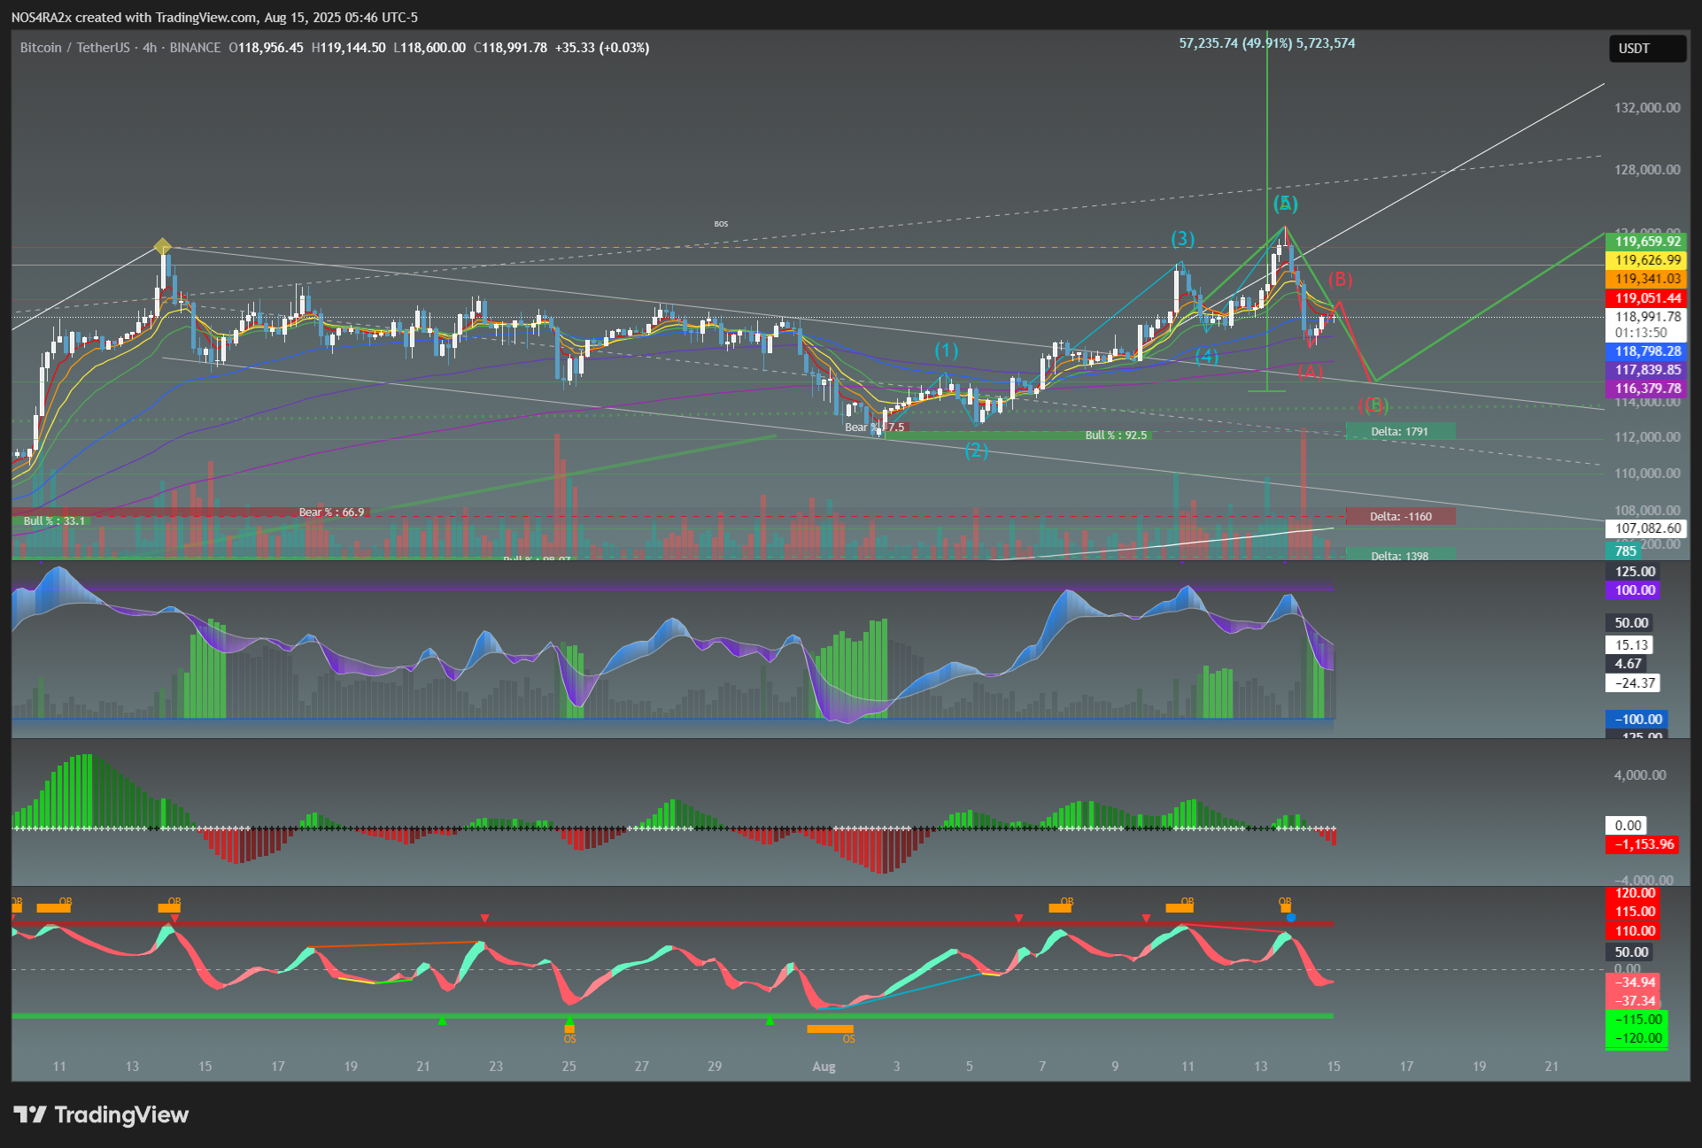Click the 107,082.60 price label
The height and width of the screenshot is (1148, 1702).
[x=1647, y=528]
